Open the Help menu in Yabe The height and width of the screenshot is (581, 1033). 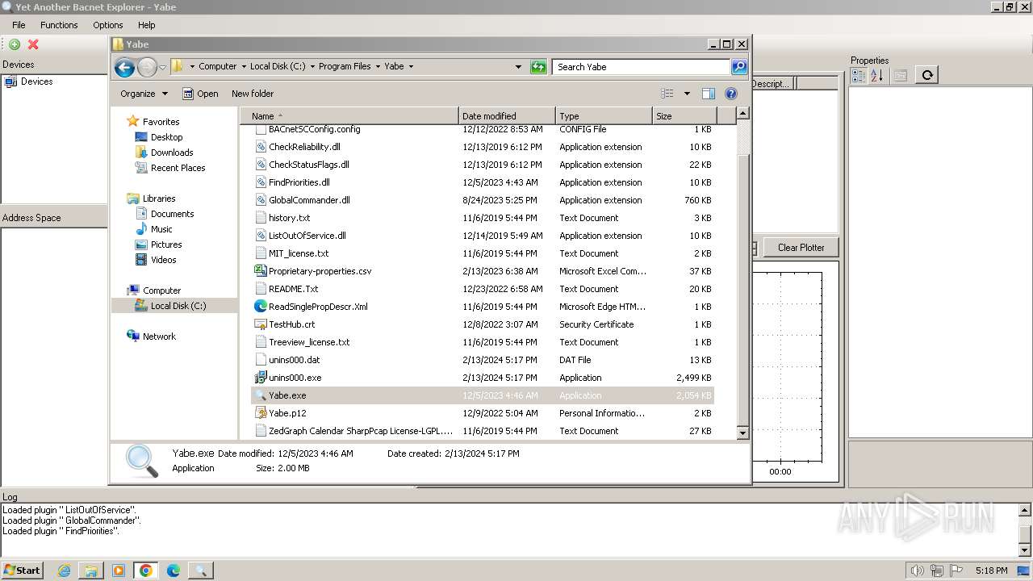146,25
